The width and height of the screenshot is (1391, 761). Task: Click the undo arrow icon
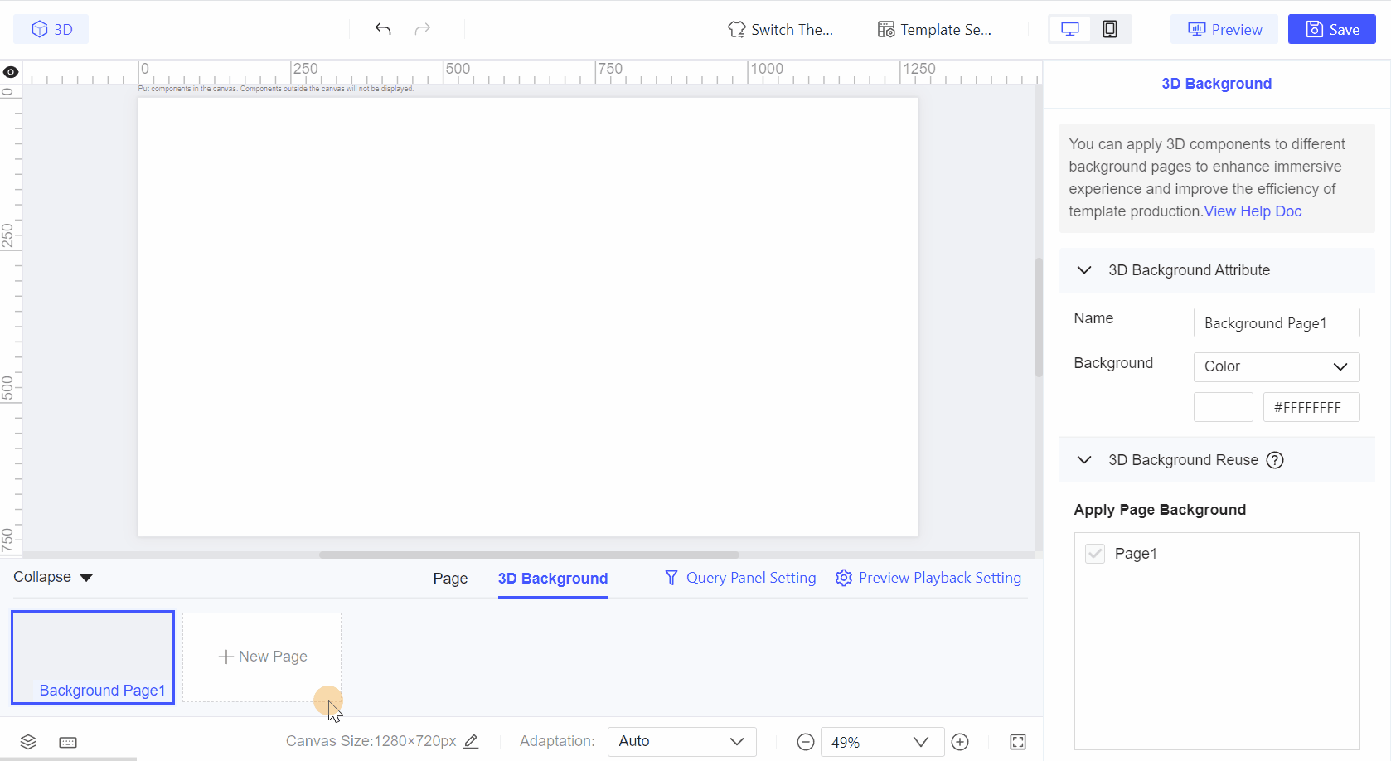[382, 28]
